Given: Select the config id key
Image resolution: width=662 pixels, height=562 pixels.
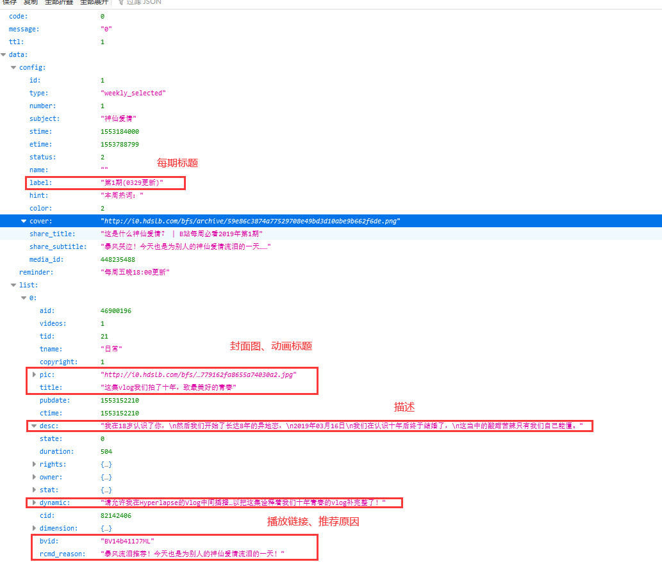Looking at the screenshot, I should (35, 80).
